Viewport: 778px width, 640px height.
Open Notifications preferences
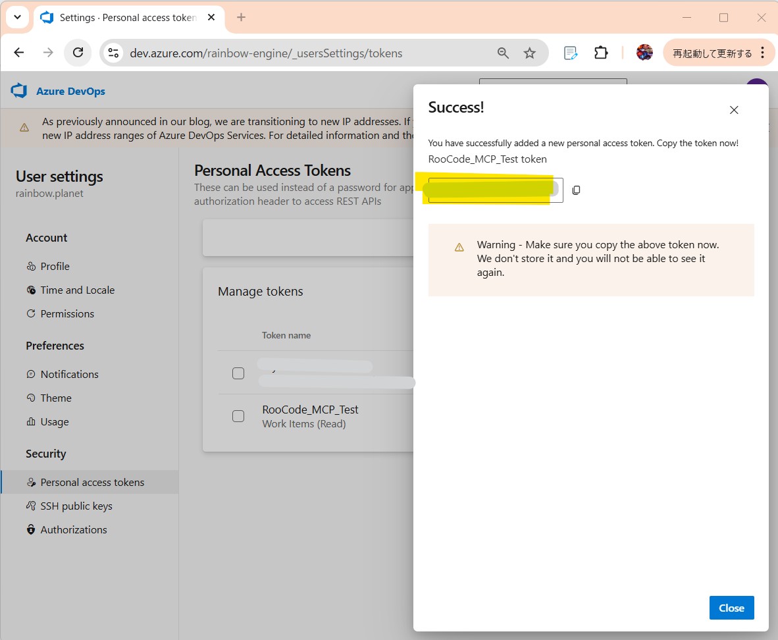click(x=70, y=375)
